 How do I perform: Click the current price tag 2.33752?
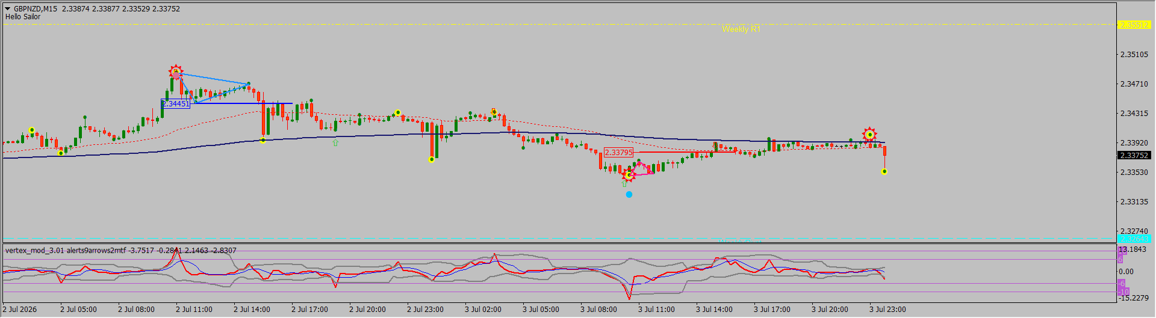point(1134,155)
